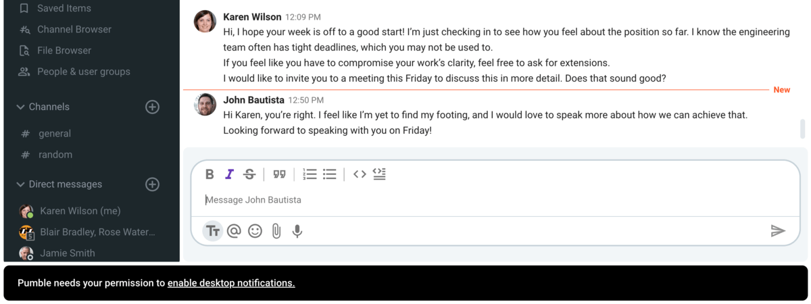Image resolution: width=811 pixels, height=304 pixels.
Task: Toggle italic text formatting
Action: coord(229,174)
